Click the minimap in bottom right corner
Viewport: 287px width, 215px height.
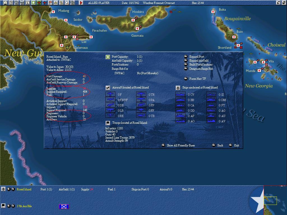275,200
